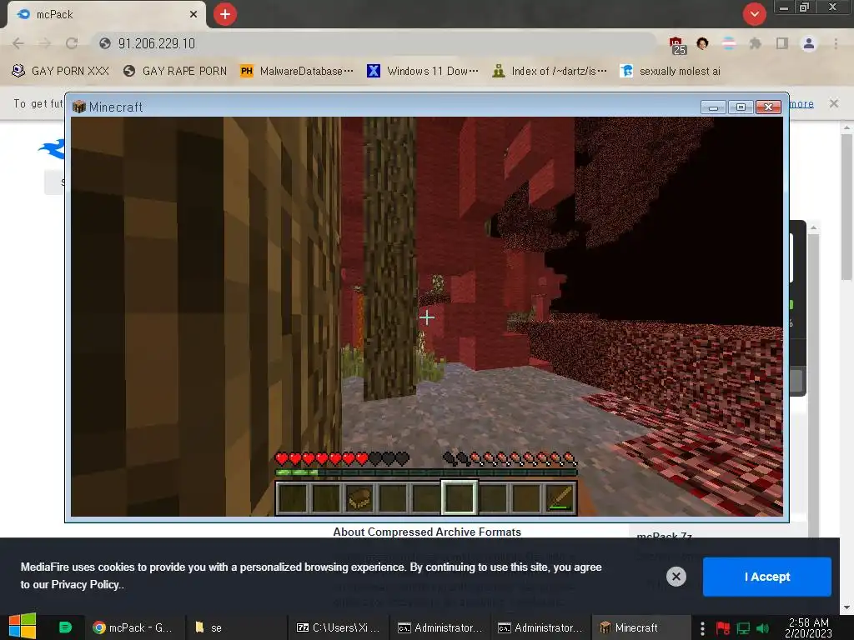Screen dimensions: 854x640
Task: Open the Extensions puzzle piece menu
Action: (x=755, y=43)
